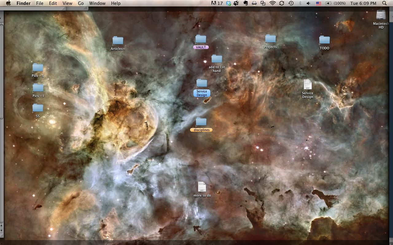The image size is (393, 245).
Task: Open the disciplines folder
Action: click(201, 122)
